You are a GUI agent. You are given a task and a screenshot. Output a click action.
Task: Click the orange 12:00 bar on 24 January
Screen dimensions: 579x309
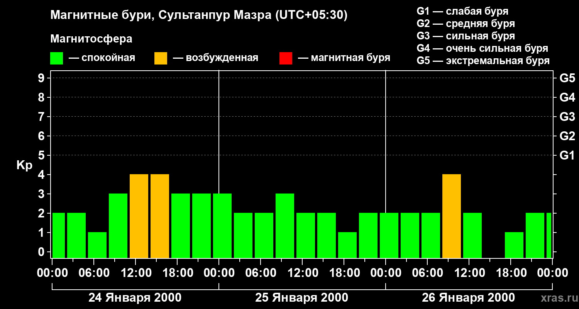coord(139,216)
